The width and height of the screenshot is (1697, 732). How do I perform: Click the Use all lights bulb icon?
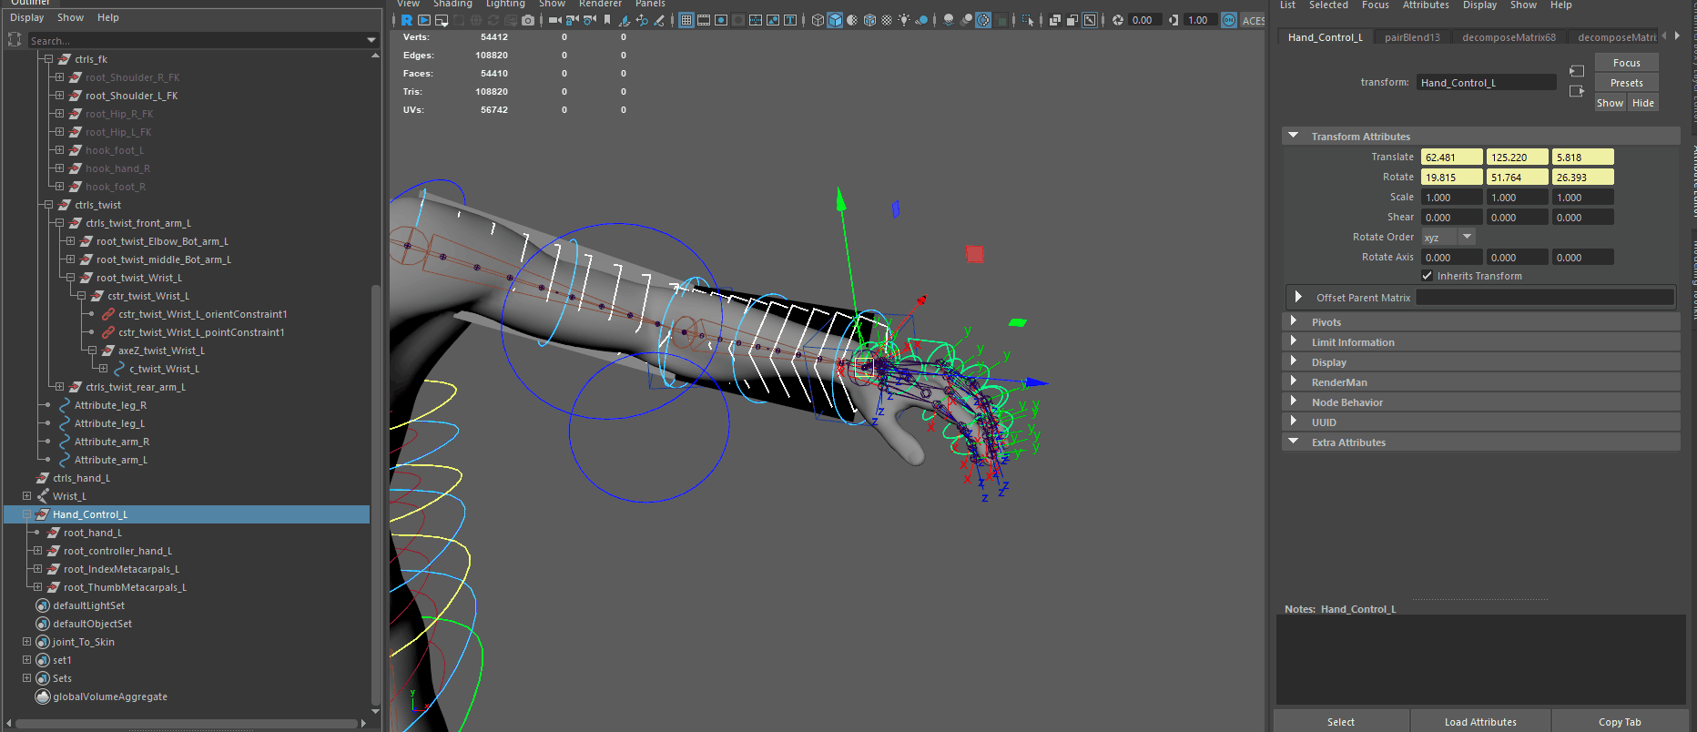pos(904,20)
